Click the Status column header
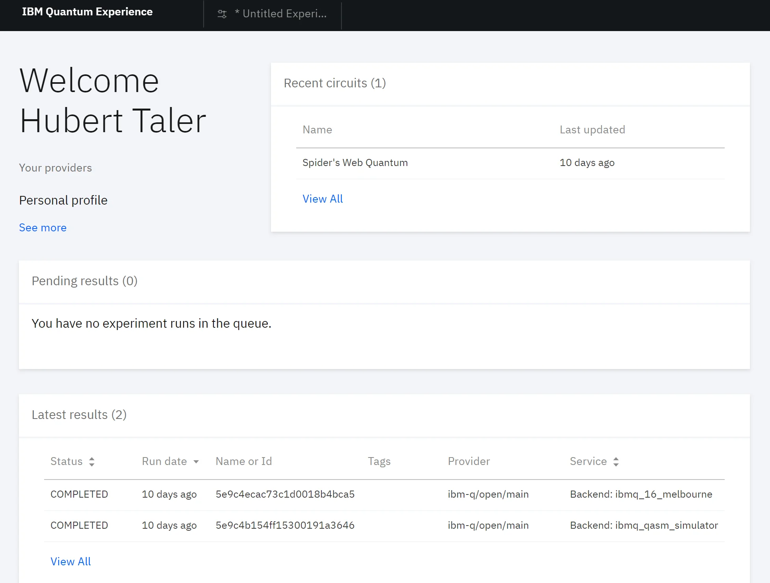The height and width of the screenshot is (583, 770). [67, 461]
